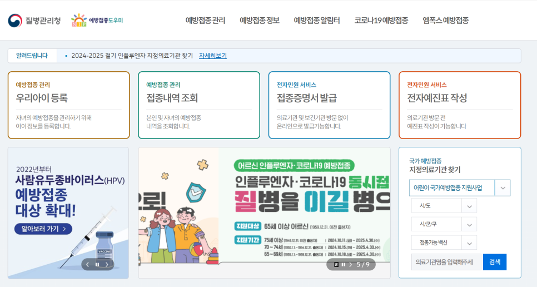Expand the 시/군/구 dropdown

click(444, 224)
